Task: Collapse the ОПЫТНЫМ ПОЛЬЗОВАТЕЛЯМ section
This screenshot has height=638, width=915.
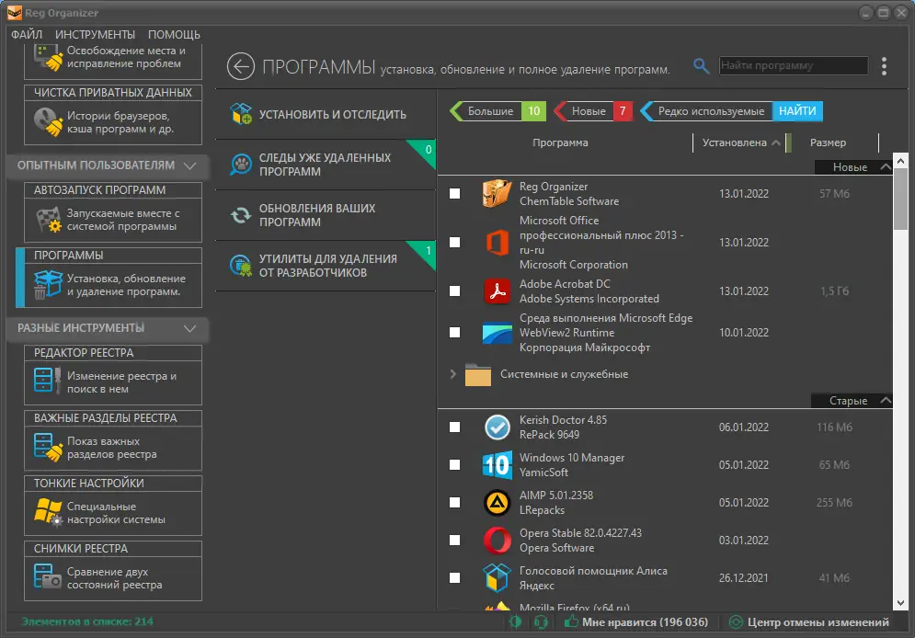Action: (x=107, y=165)
